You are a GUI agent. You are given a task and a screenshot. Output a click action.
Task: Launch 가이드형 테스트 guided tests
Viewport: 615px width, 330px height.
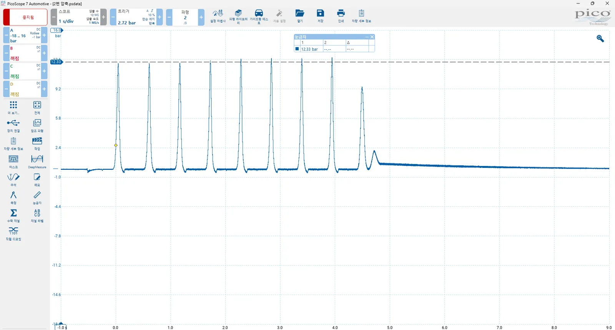[x=259, y=16]
